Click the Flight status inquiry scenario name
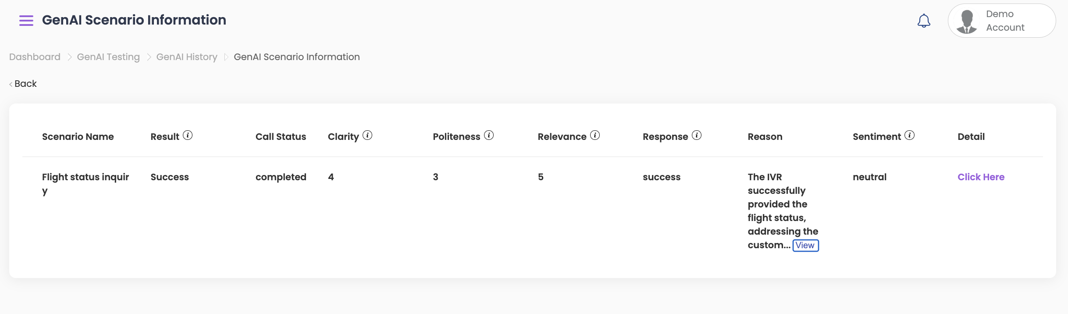This screenshot has height=314, width=1068. (x=85, y=177)
